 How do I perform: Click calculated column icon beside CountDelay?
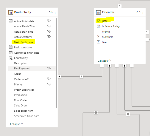coord(10,58)
